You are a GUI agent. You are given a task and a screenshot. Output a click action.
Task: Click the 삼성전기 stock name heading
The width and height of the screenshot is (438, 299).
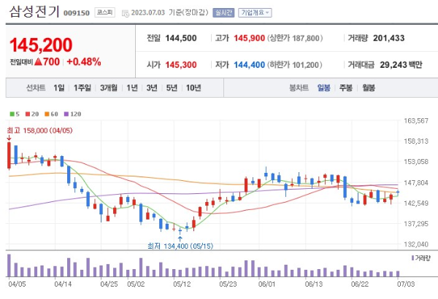pos(34,12)
